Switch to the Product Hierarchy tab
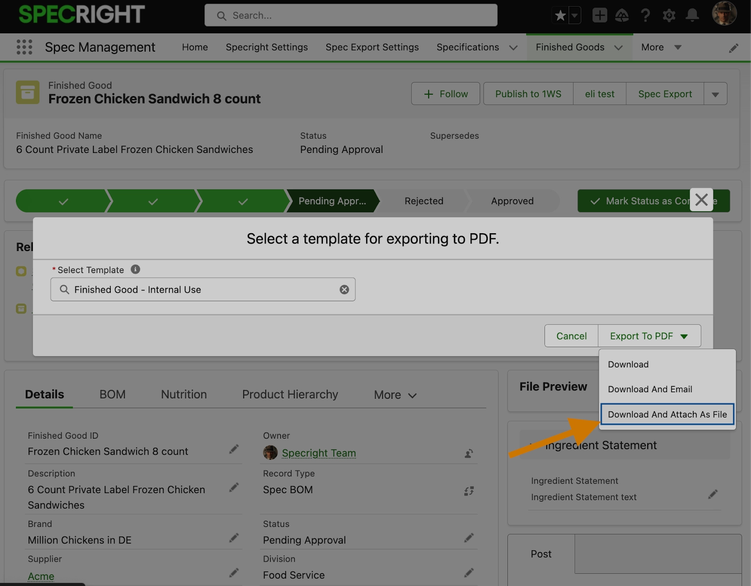Viewport: 751px width, 586px height. (x=290, y=395)
